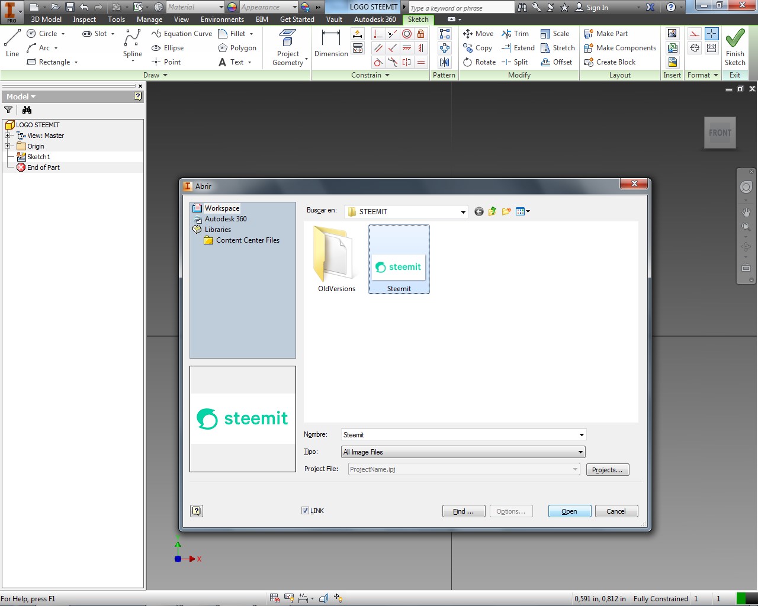Open the Draw panel dropdown

click(156, 75)
